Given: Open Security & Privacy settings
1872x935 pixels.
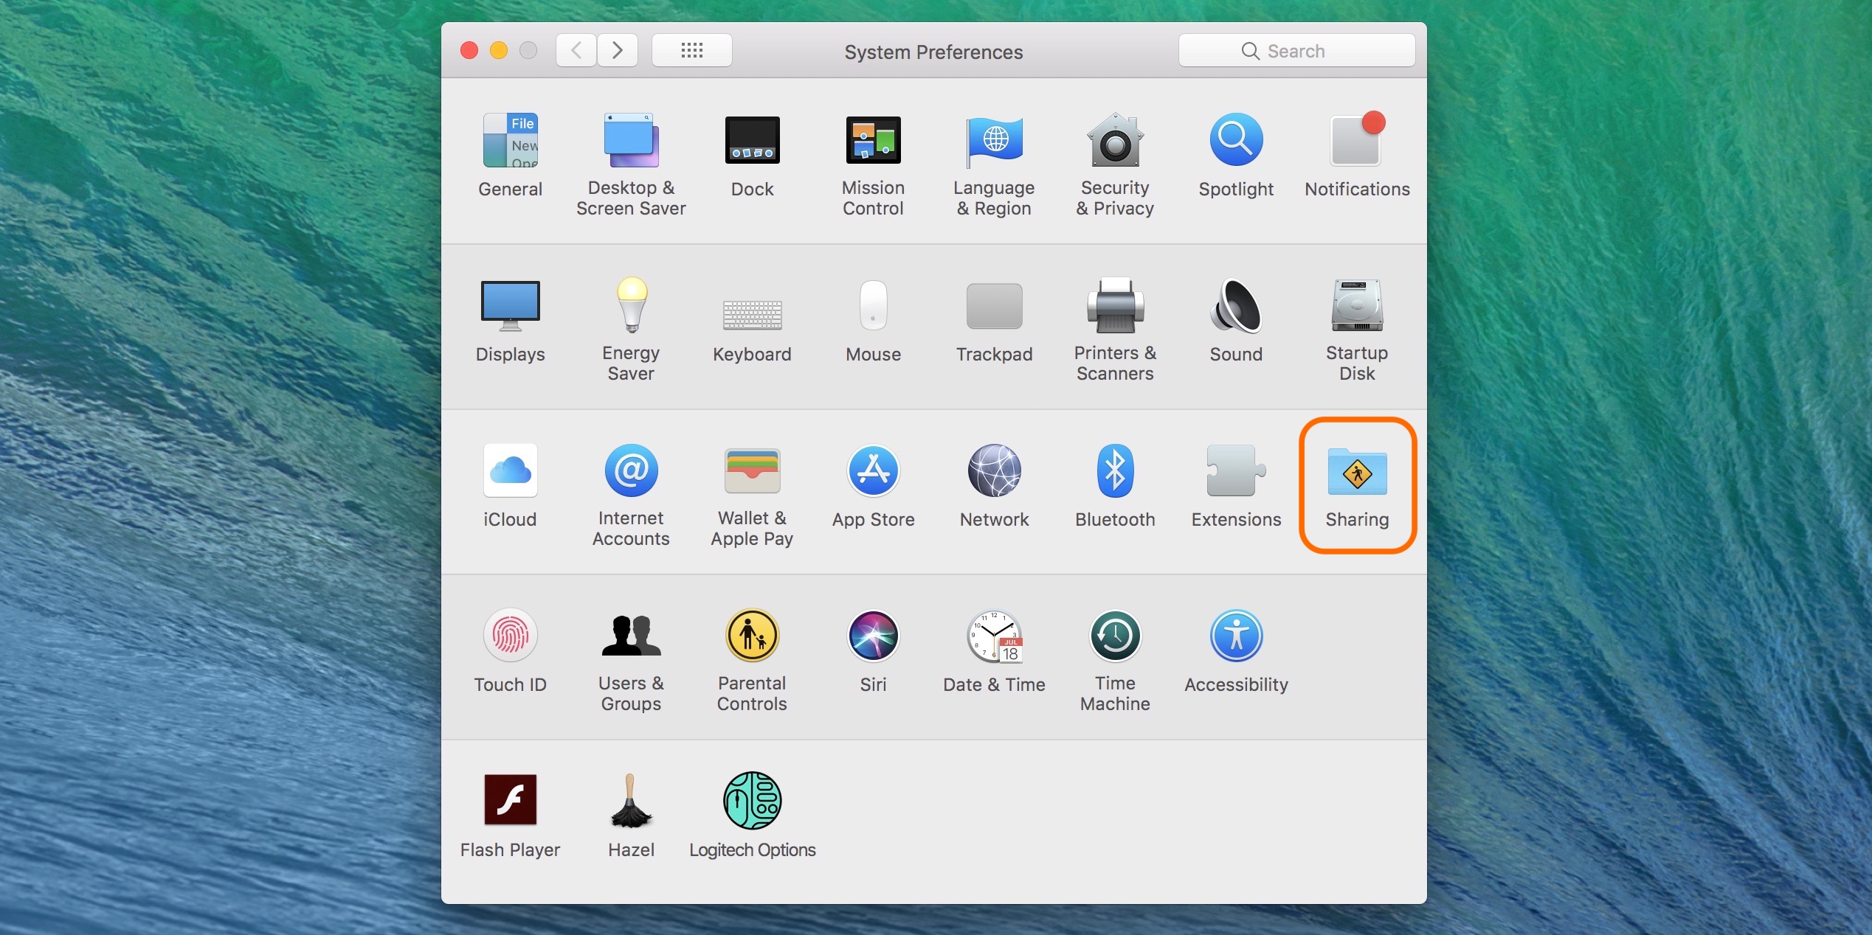Looking at the screenshot, I should (x=1113, y=156).
